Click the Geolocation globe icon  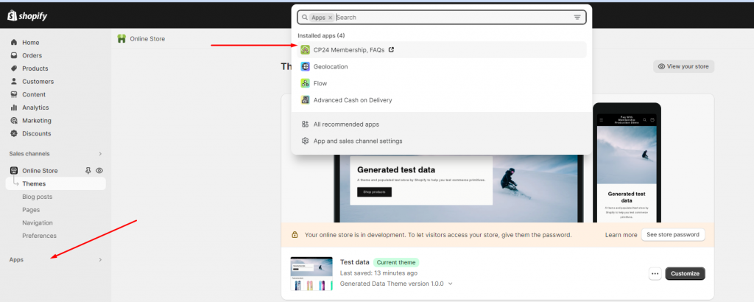tap(305, 66)
